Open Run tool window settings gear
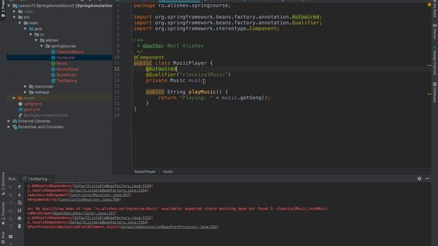438x246 pixels. 420,178
